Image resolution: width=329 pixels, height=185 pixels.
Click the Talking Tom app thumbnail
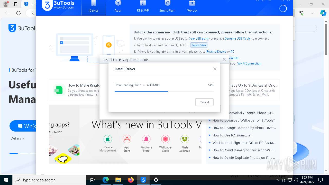point(74,150)
